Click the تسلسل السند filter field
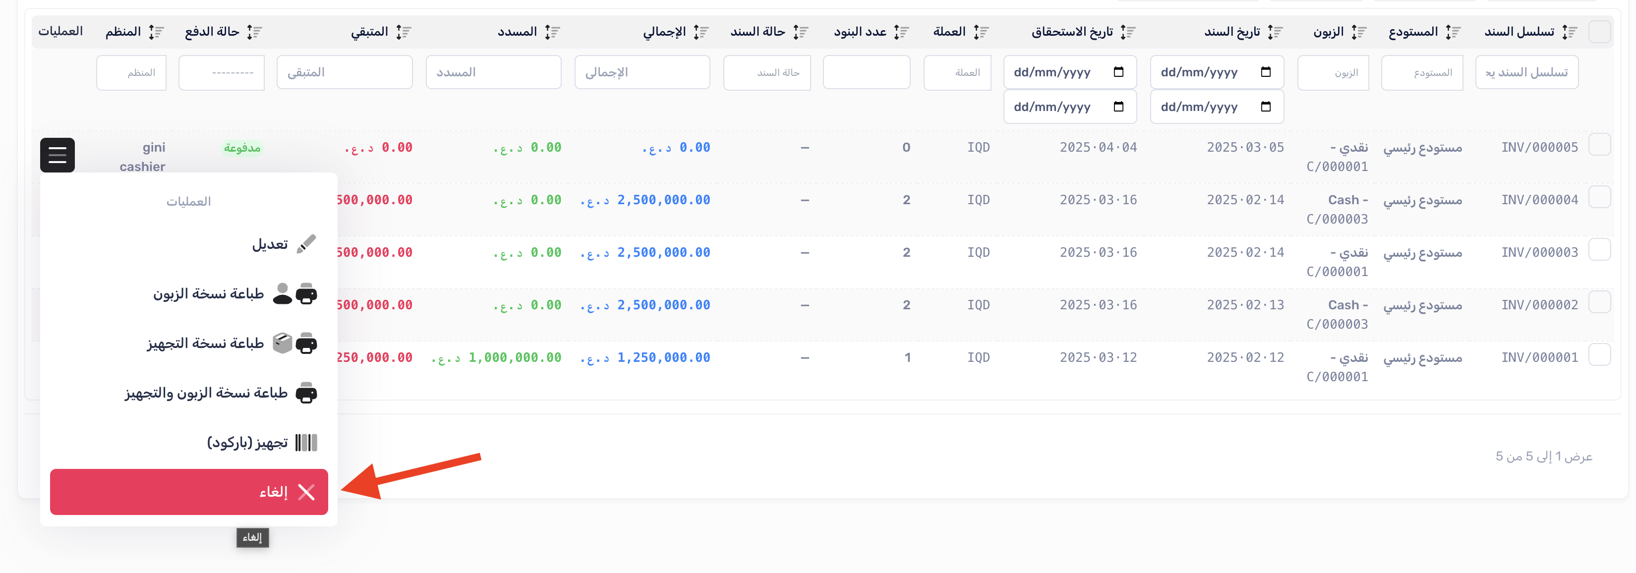Image resolution: width=1636 pixels, height=573 pixels. [x=1526, y=72]
